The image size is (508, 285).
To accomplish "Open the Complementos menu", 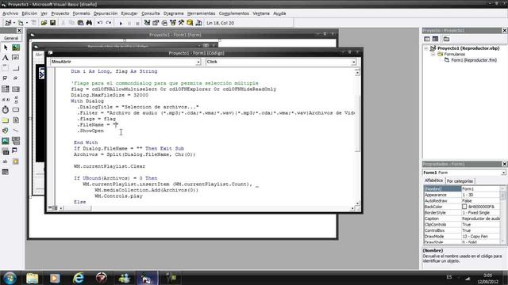I will [x=234, y=13].
